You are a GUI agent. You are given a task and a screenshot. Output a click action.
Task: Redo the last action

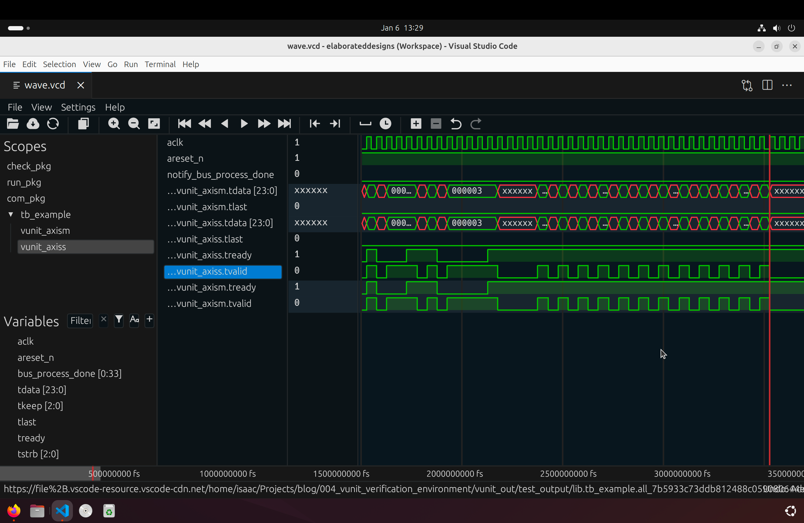click(x=476, y=124)
